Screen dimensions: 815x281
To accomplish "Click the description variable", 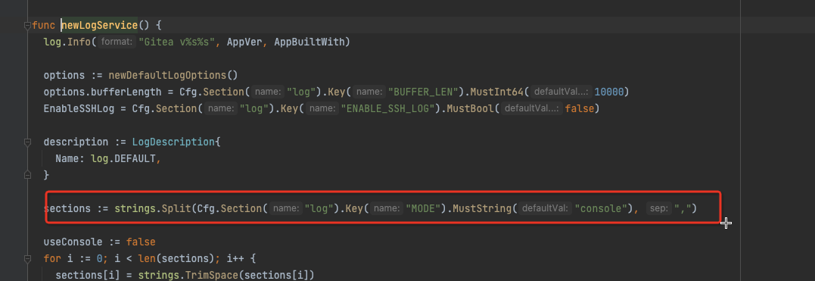I will (x=76, y=142).
